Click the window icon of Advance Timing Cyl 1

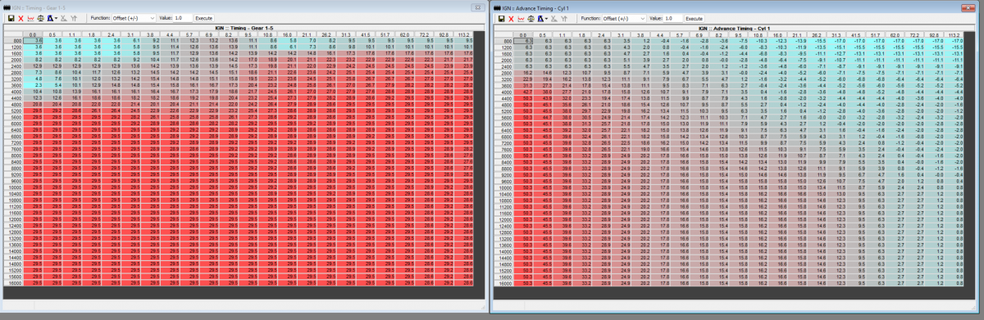[x=497, y=8]
